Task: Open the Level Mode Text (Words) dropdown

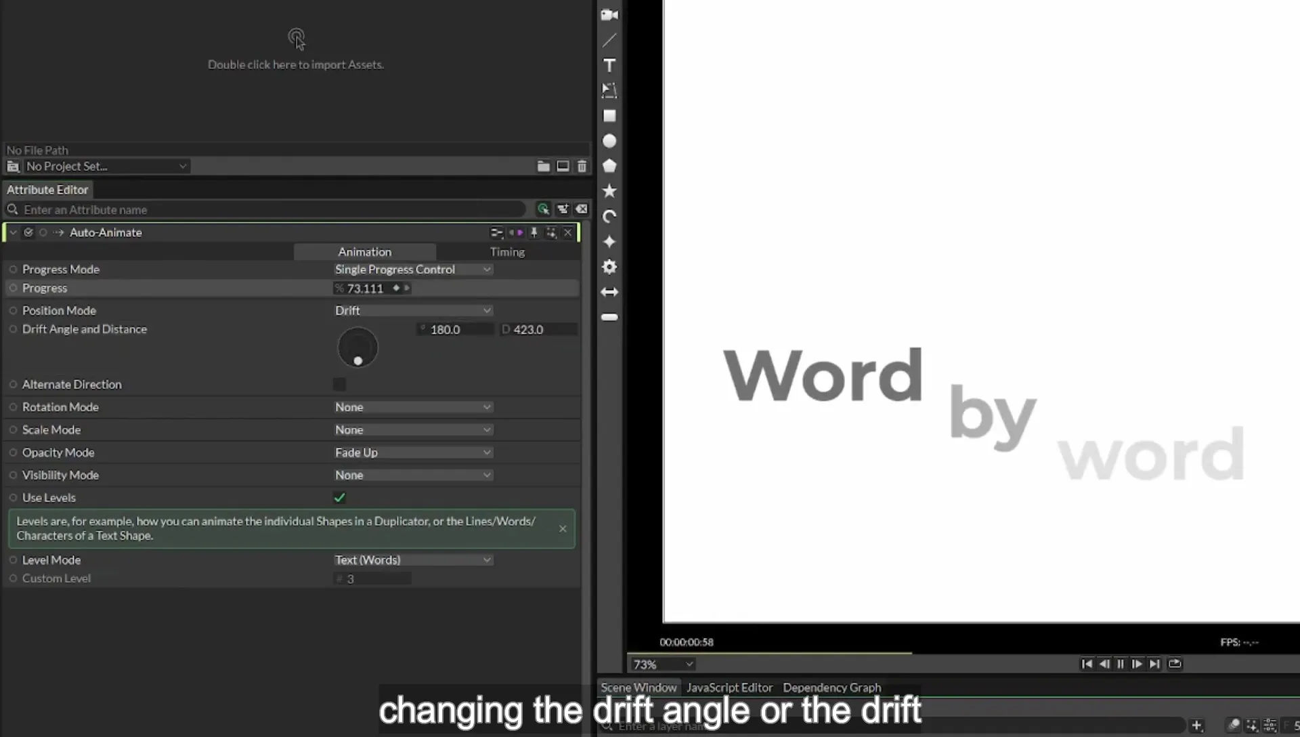Action: pos(413,560)
